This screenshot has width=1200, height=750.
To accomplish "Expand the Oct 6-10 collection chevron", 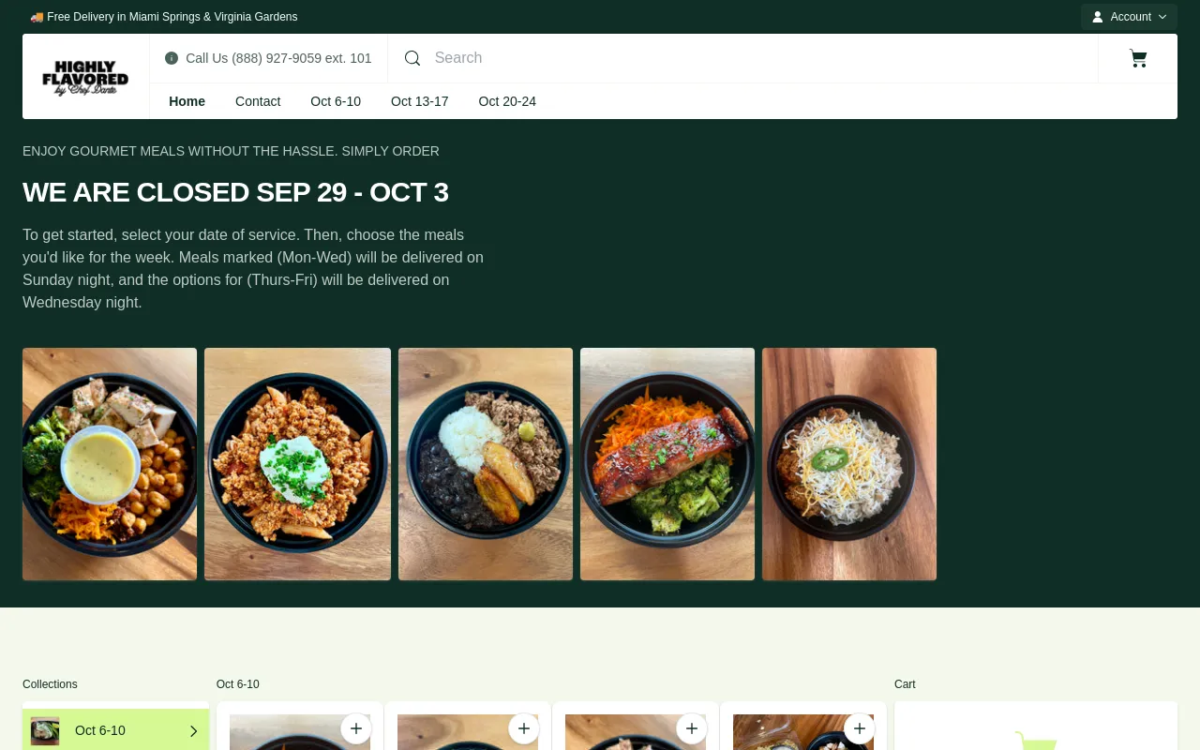I will 194,731.
